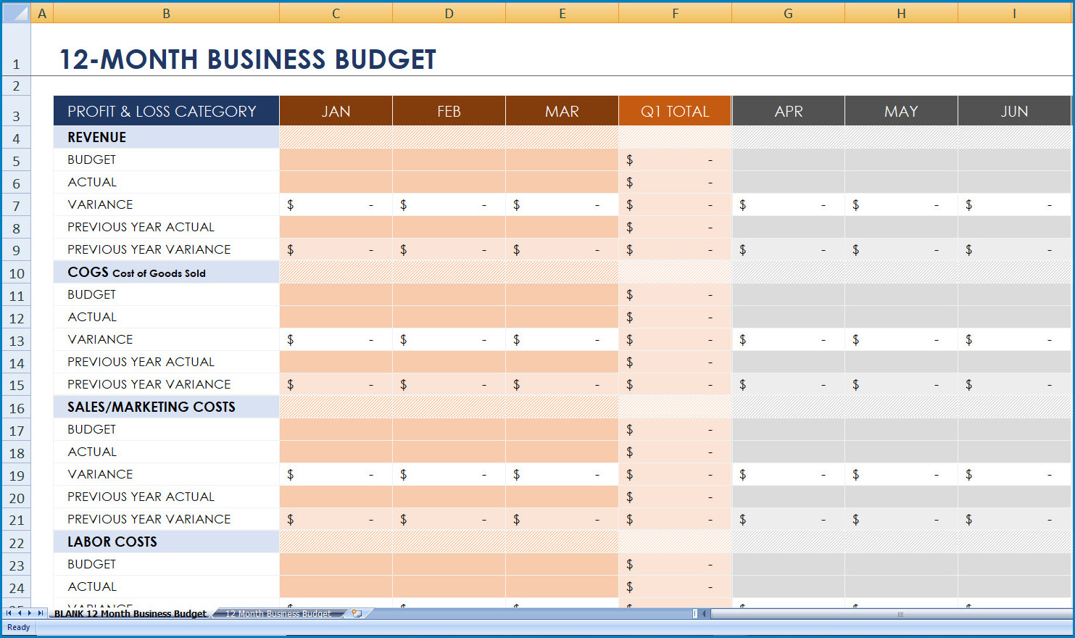Select column B header
The width and height of the screenshot is (1075, 638).
click(166, 13)
